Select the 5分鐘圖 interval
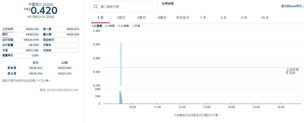Viewport: 306px width, 123px height. [x=109, y=26]
